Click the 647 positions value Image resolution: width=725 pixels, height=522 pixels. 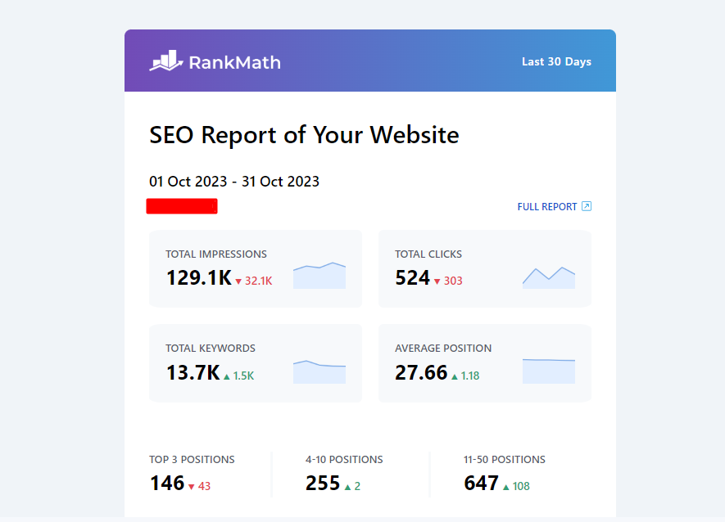click(482, 484)
